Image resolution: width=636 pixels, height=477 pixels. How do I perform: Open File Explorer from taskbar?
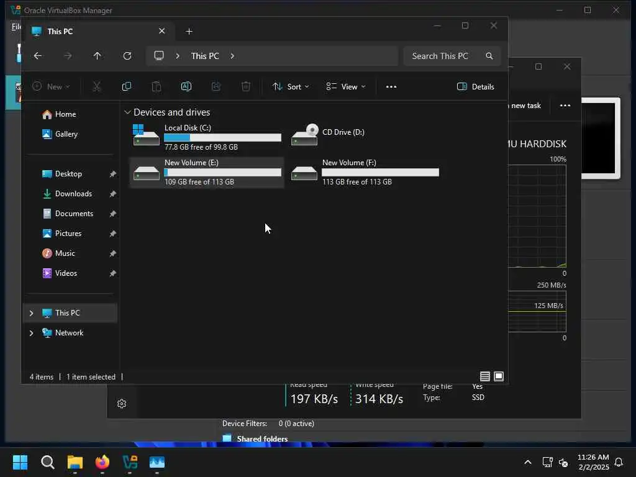(x=75, y=462)
